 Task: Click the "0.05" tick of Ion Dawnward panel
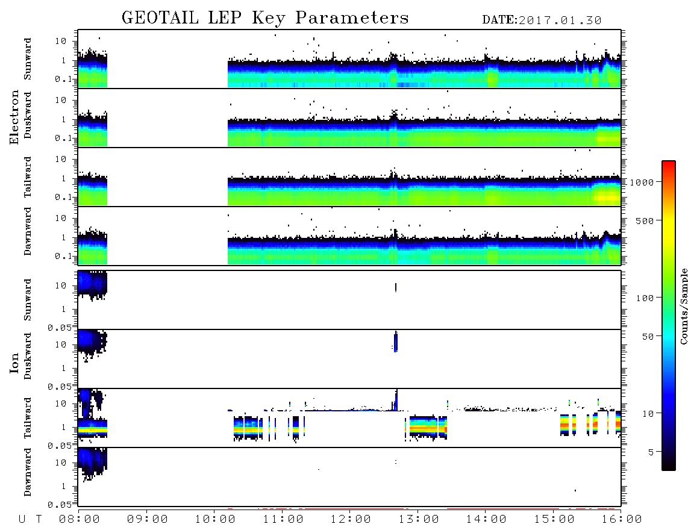coord(59,505)
